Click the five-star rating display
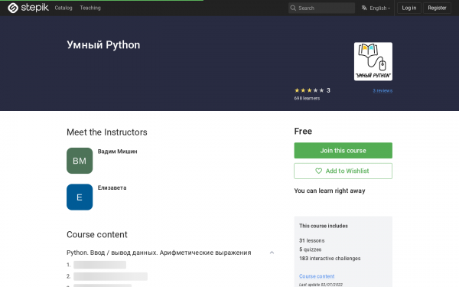The height and width of the screenshot is (287, 459). (309, 90)
